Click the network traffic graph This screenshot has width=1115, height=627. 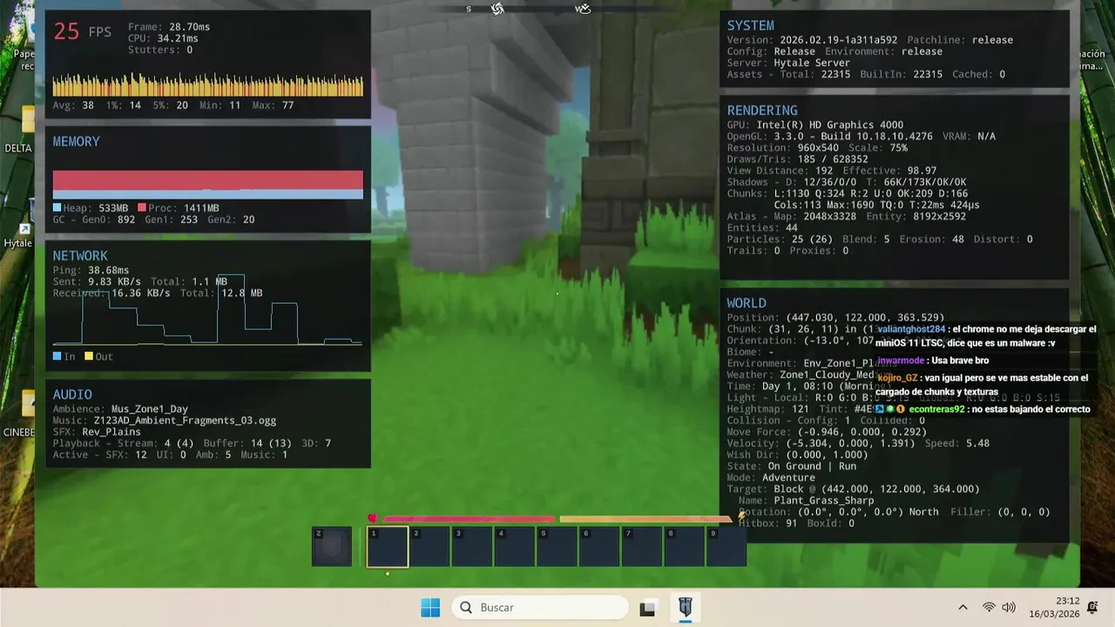click(x=207, y=310)
